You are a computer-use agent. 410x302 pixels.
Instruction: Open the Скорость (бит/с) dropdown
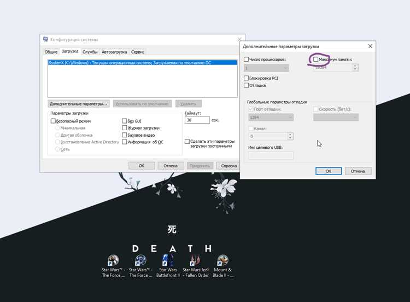coord(336,117)
